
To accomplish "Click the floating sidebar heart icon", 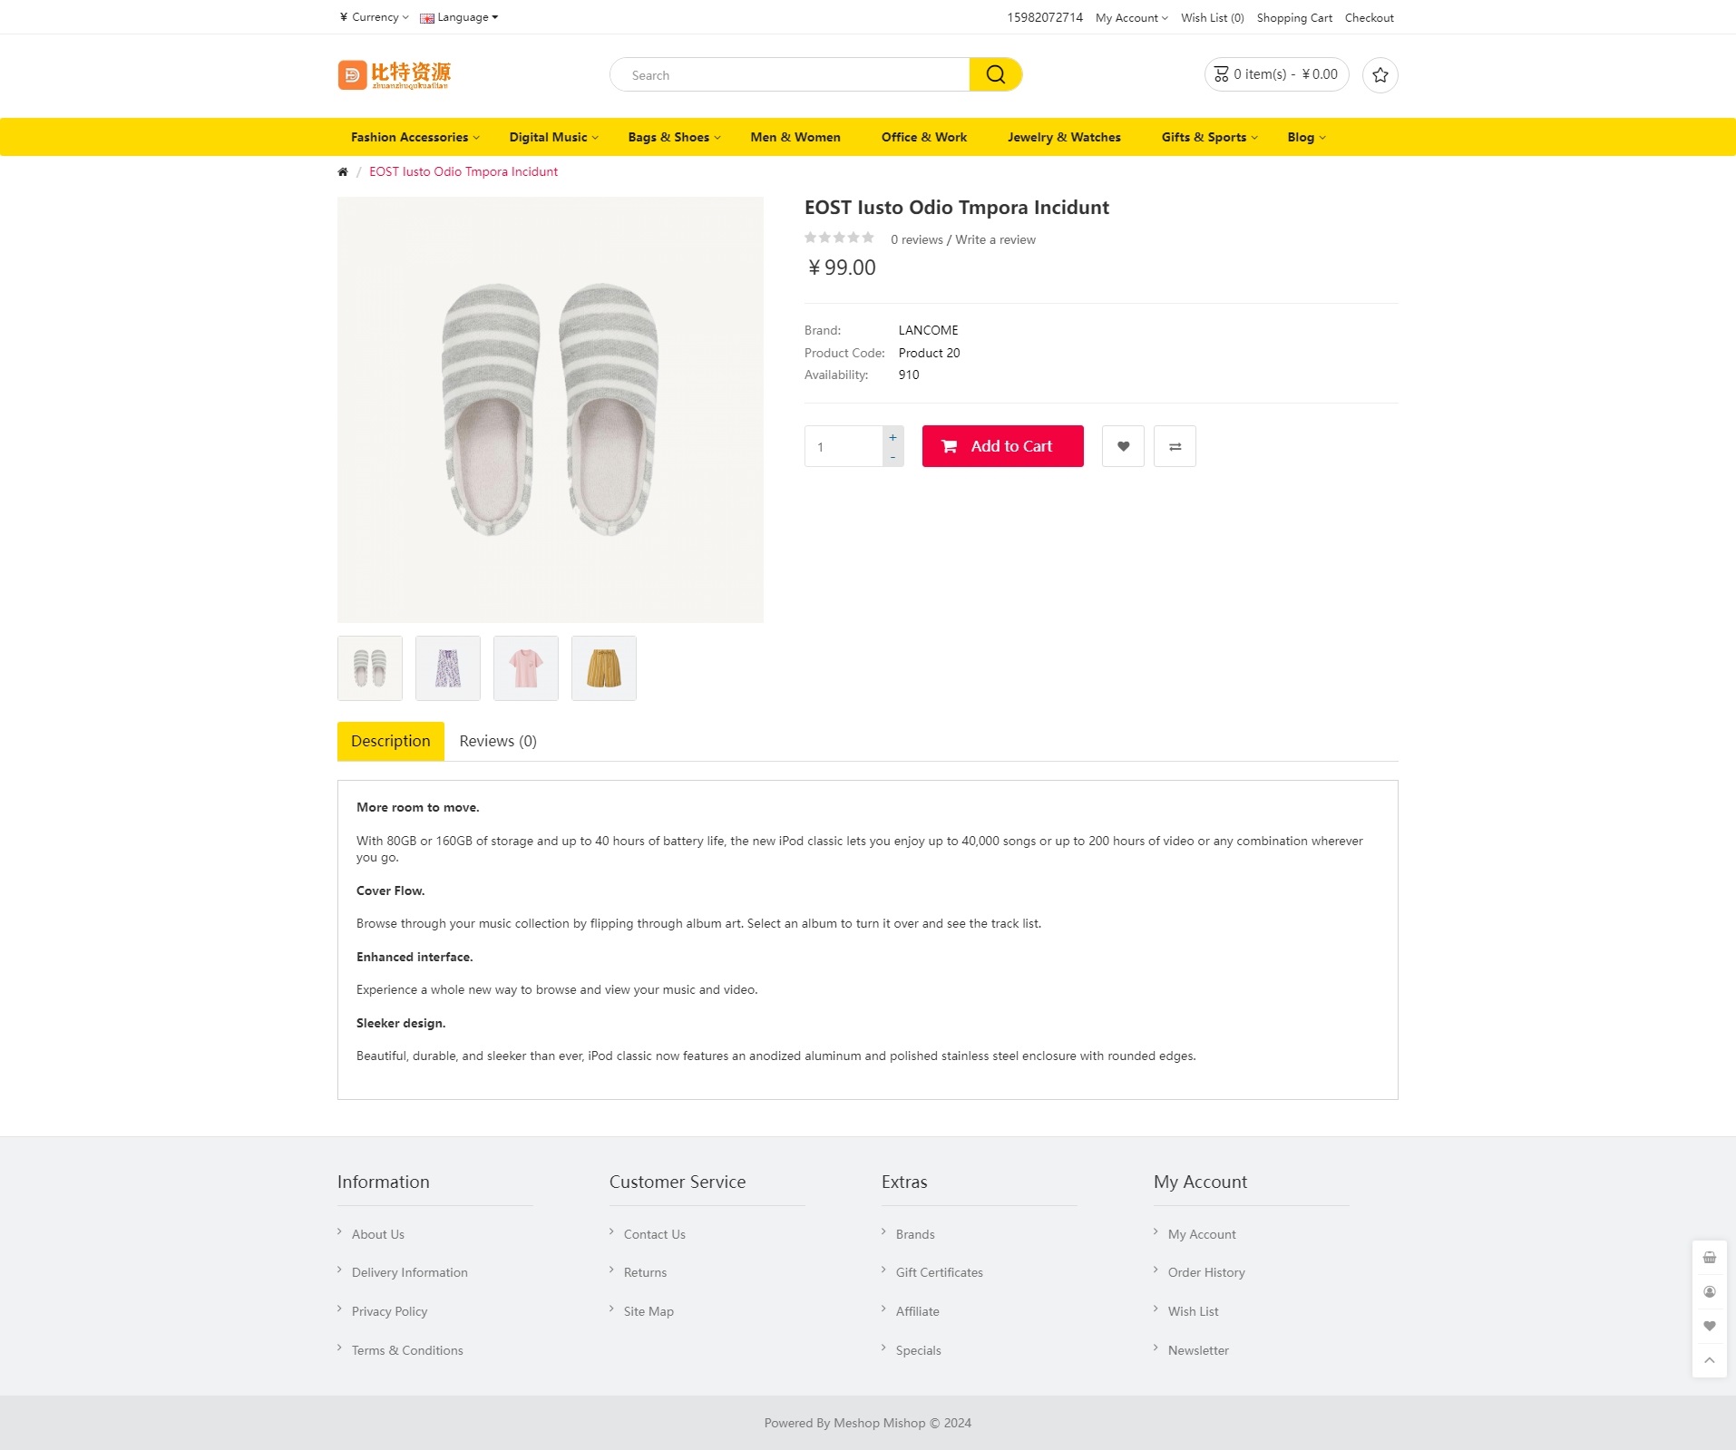I will 1709,1326.
